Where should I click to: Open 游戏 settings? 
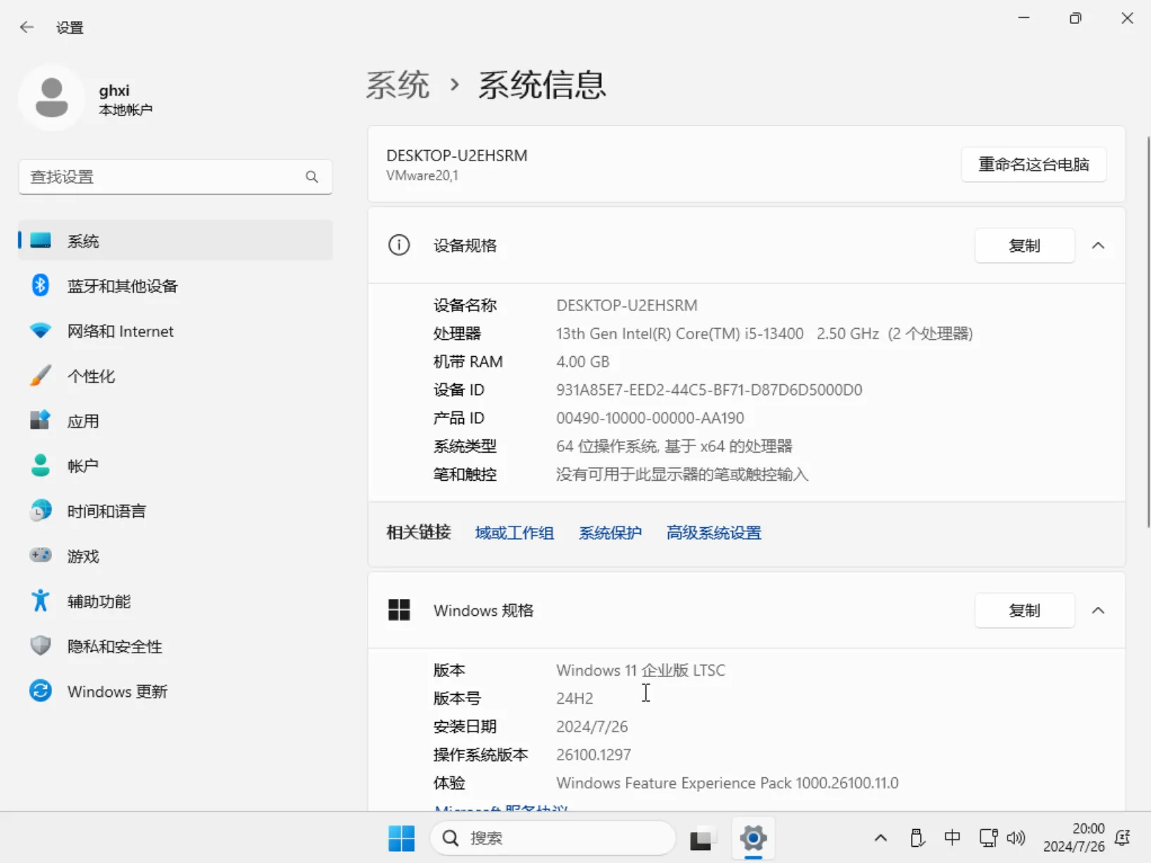tap(82, 555)
